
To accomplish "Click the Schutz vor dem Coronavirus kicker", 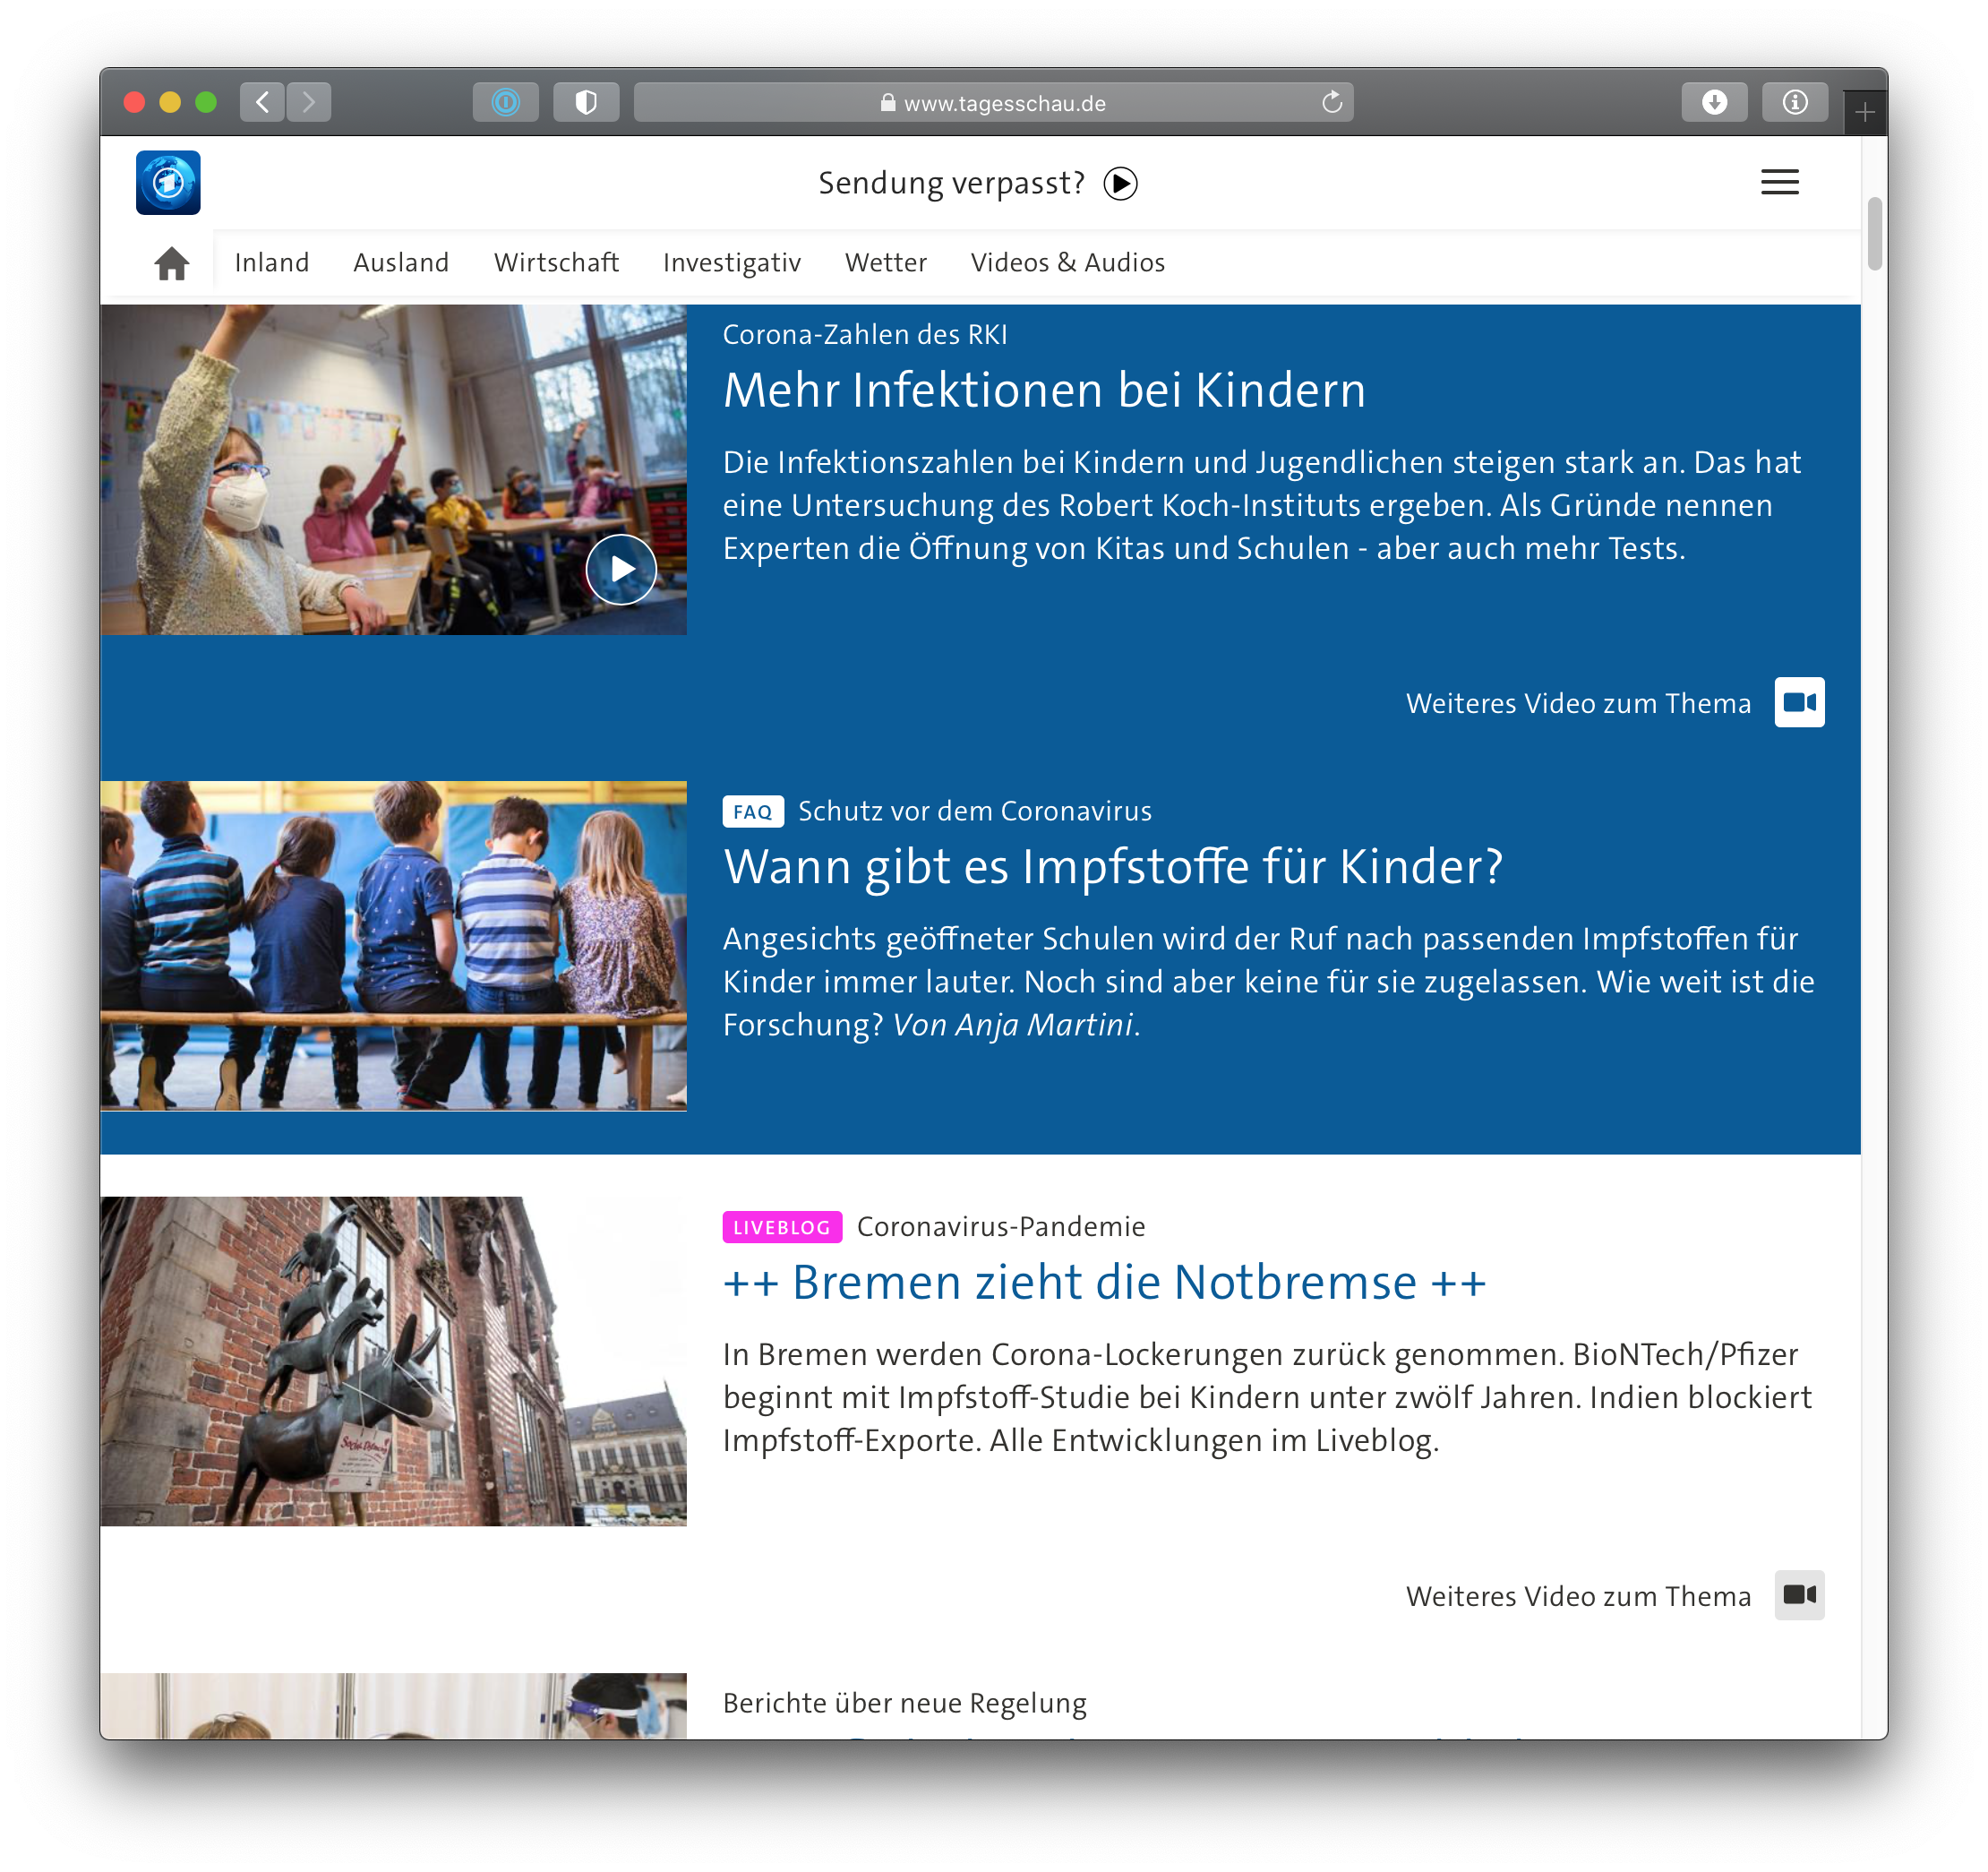I will pos(975,811).
